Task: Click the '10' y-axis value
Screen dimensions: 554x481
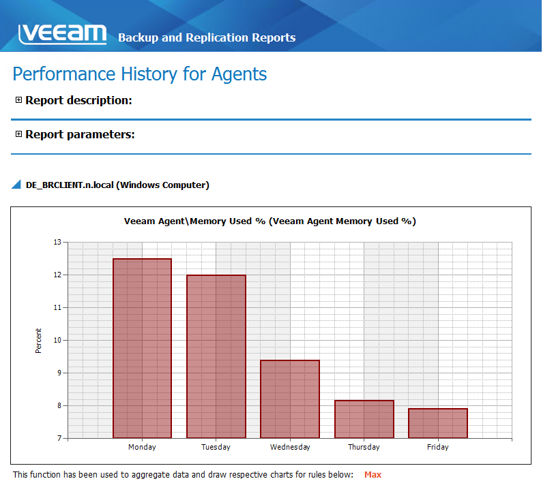Action: point(57,340)
